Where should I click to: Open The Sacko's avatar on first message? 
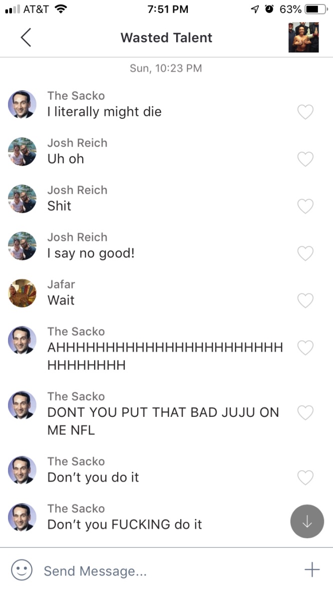point(22,104)
